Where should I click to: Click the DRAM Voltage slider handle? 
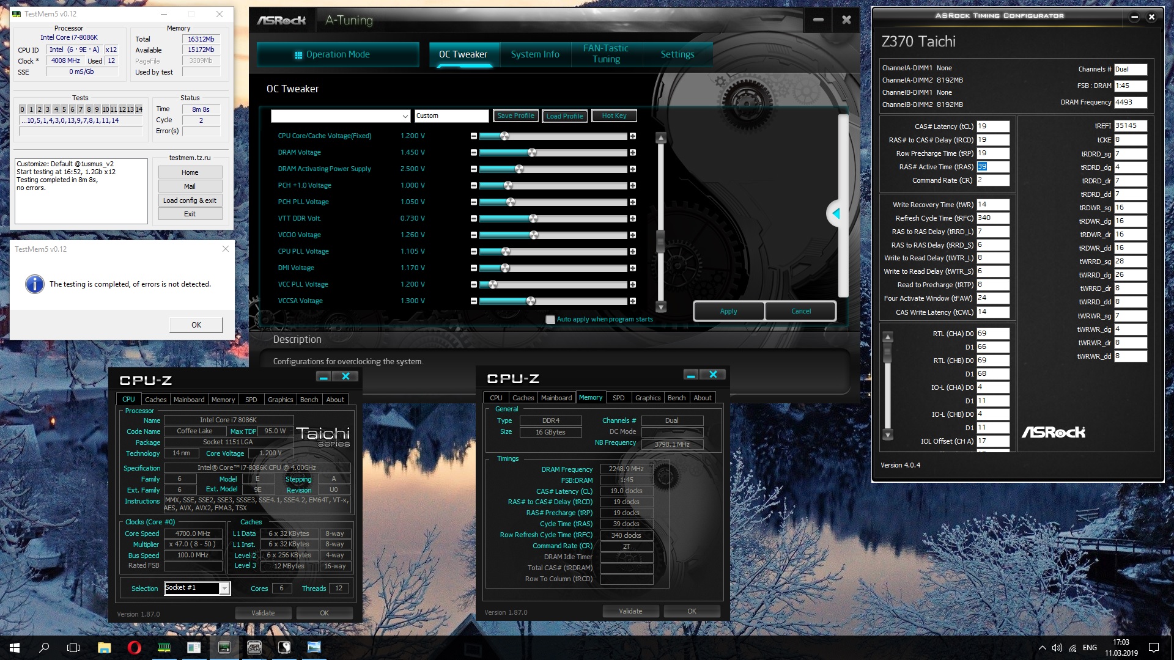pos(531,153)
